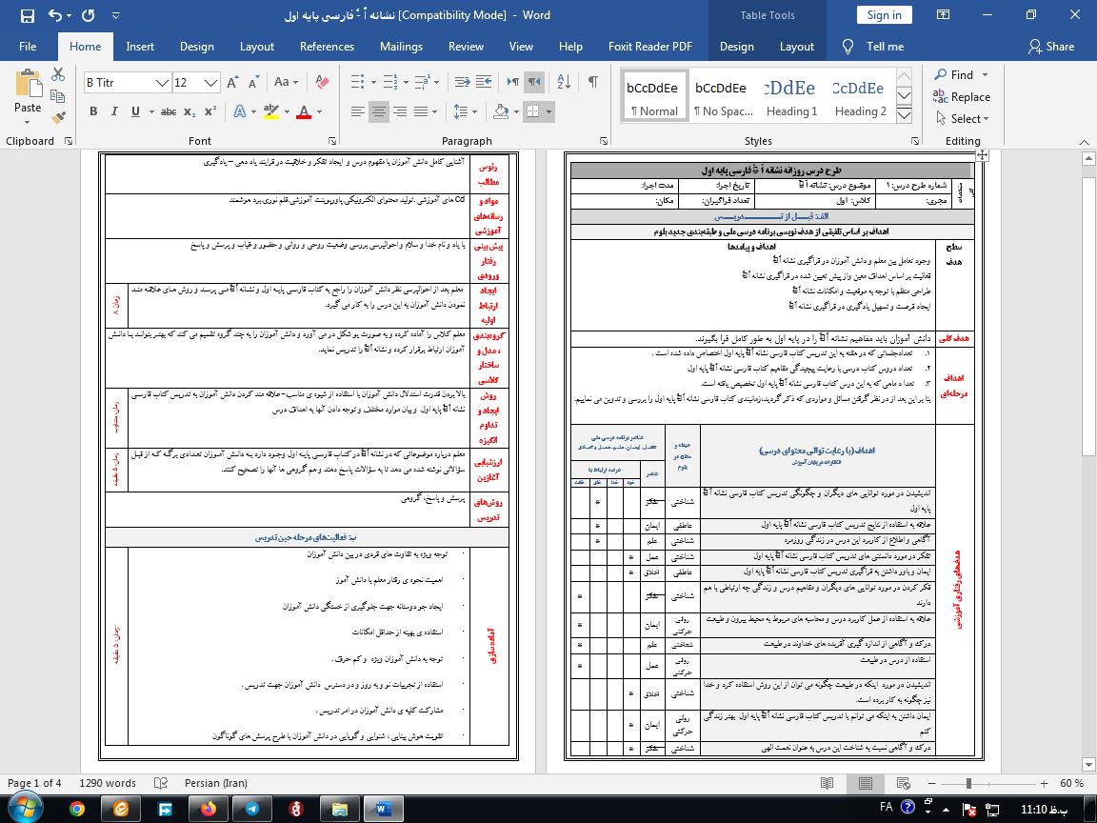
Task: Toggle center text alignment
Action: pos(380,111)
